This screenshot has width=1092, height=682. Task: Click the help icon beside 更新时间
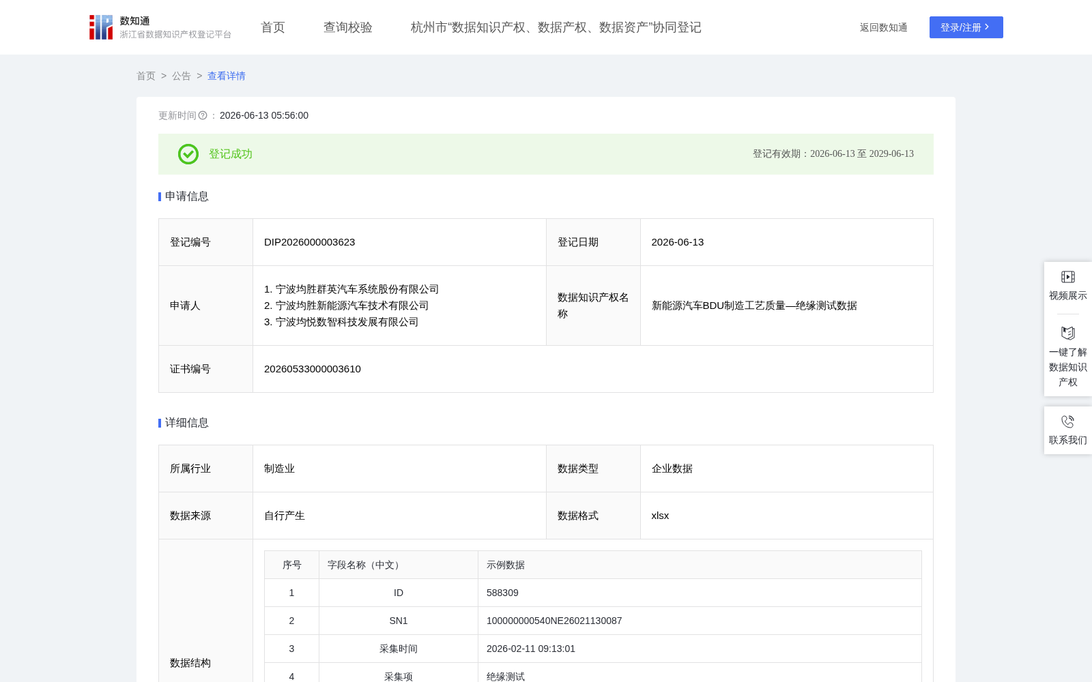[x=203, y=115]
